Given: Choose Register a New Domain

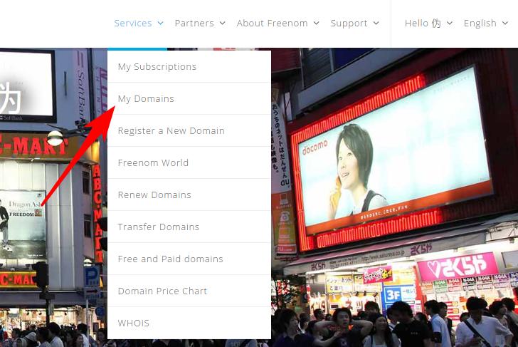Looking at the screenshot, I should coord(189,130).
